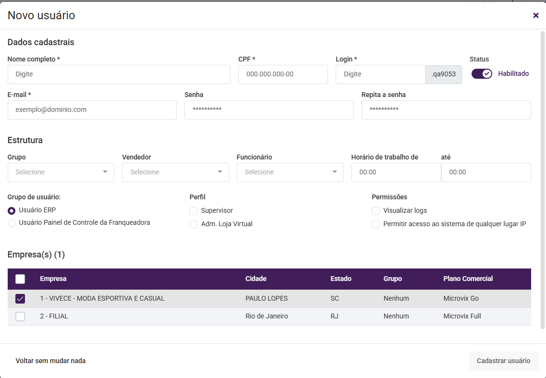Focus the Nome completo input field

click(119, 74)
